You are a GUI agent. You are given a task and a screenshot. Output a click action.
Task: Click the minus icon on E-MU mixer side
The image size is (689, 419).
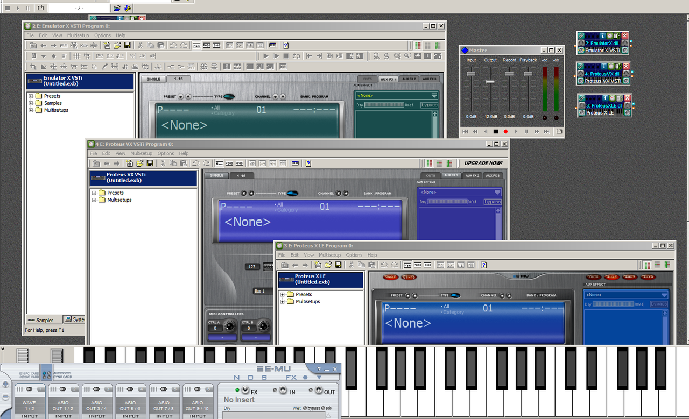pos(5,397)
